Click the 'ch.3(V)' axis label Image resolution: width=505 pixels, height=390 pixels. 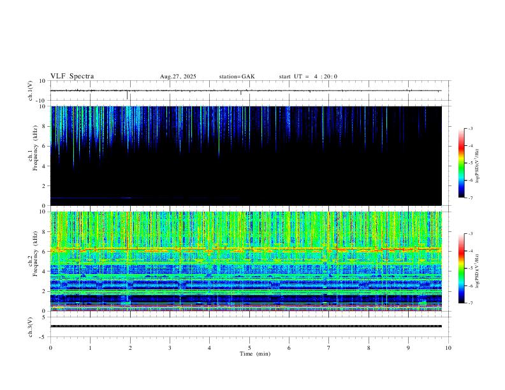coord(31,328)
